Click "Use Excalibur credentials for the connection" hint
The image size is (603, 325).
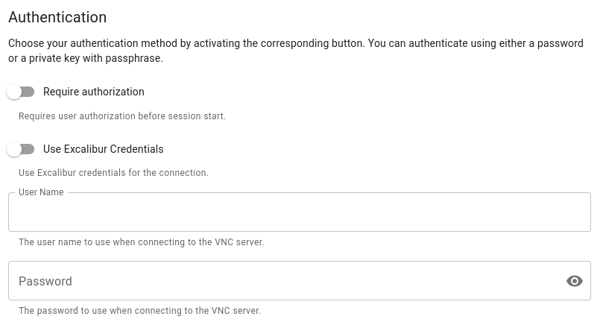[x=113, y=173]
